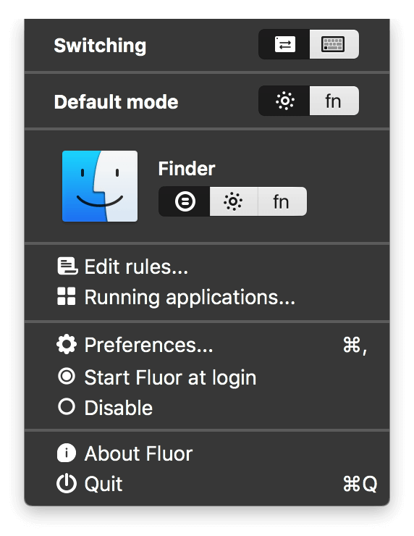Screen dimensions: 414x536
Task: Open Edit rules... menu item
Action: tap(207, 267)
